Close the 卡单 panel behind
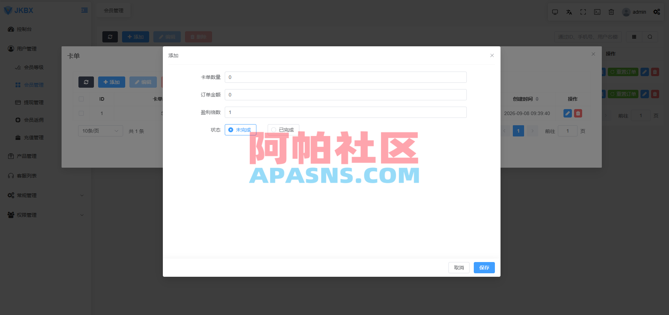The height and width of the screenshot is (315, 669). 593,54
